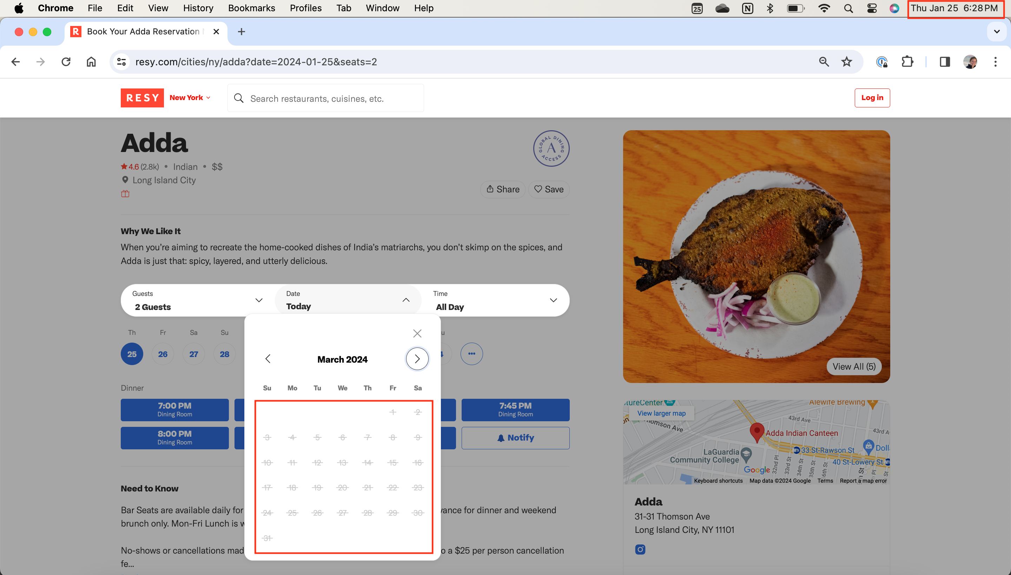Click the gift/reservation icon below rating
The image size is (1011, 575).
pyautogui.click(x=125, y=194)
